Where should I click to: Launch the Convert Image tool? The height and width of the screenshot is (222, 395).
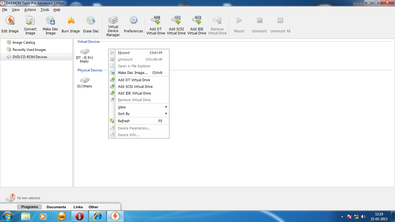point(30,25)
